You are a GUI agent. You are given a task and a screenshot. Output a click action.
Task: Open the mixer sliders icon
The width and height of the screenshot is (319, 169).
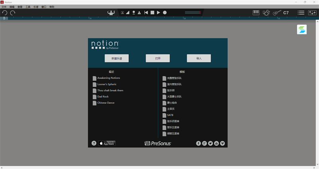click(312, 13)
